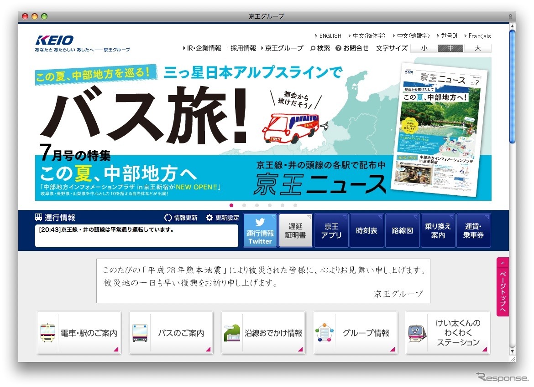Open けい太くんのわくわくステーション tile
534x387 pixels.
pos(447,333)
